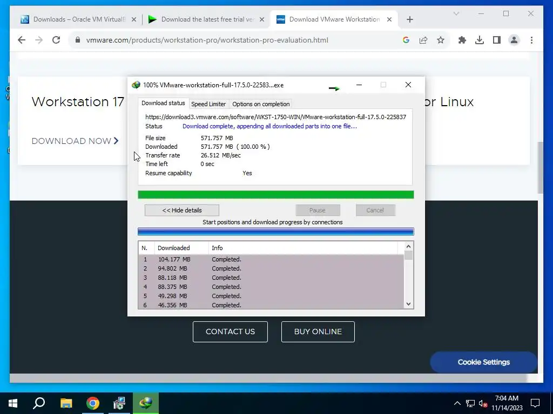Click the connections list scroll down arrow

pyautogui.click(x=408, y=304)
